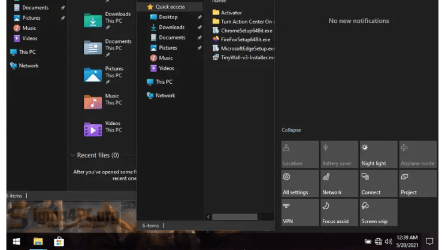The height and width of the screenshot is (250, 445).
Task: Select TinyWall-v3-Installer file
Action: [x=247, y=57]
